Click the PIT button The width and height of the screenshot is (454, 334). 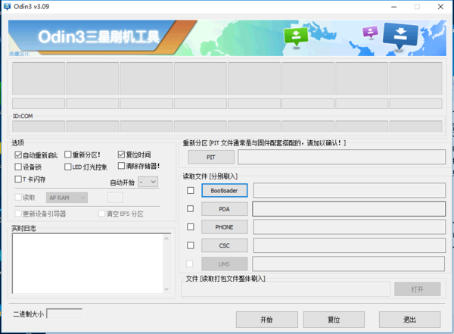(x=211, y=157)
